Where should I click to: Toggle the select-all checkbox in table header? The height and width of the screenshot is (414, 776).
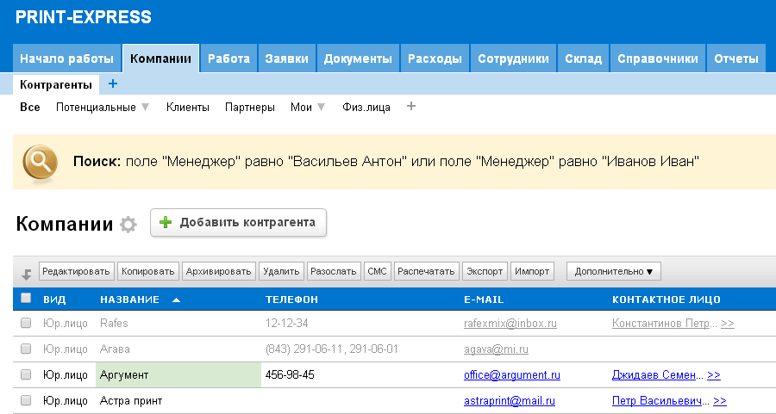(x=26, y=299)
